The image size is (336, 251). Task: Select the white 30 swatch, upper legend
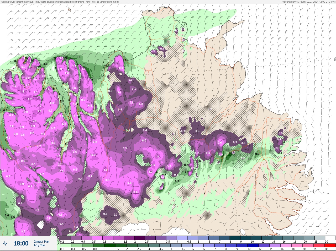coord(330,238)
